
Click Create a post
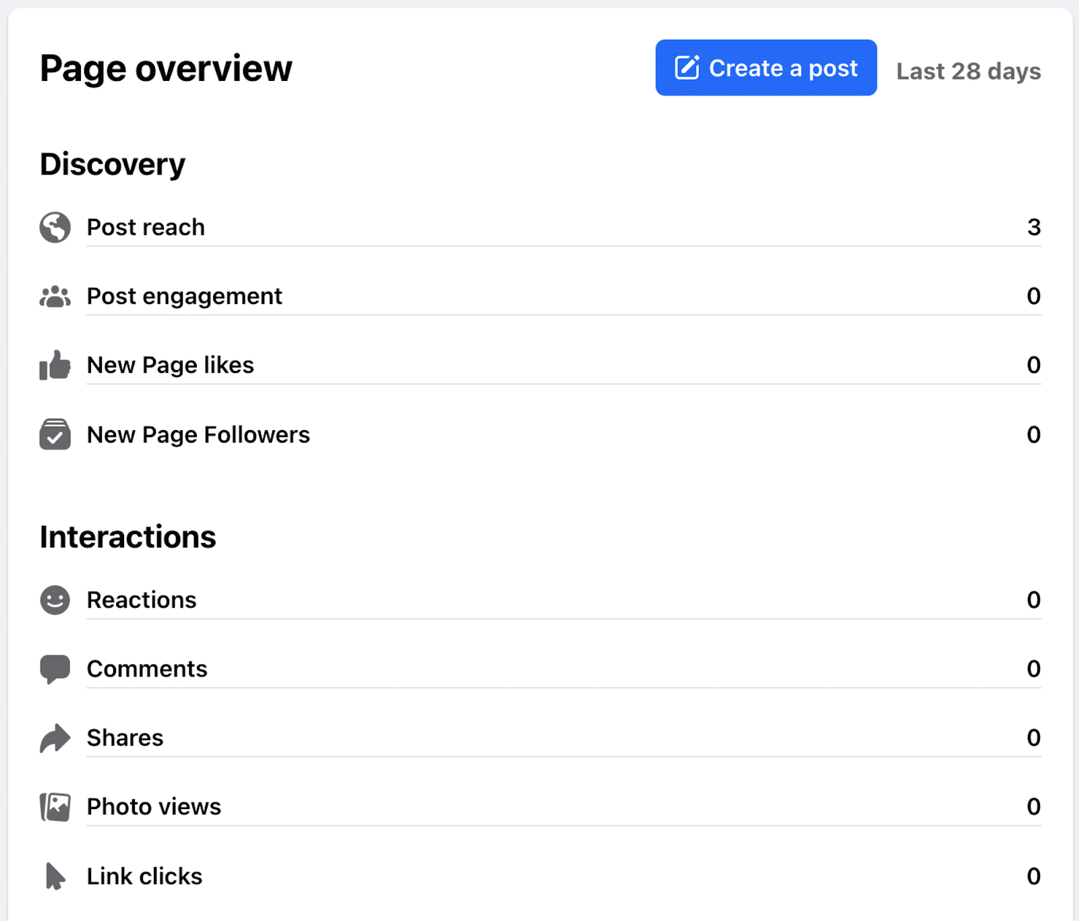coord(765,67)
